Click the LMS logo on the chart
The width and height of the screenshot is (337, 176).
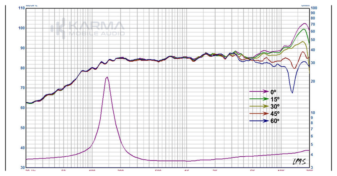click(299, 161)
